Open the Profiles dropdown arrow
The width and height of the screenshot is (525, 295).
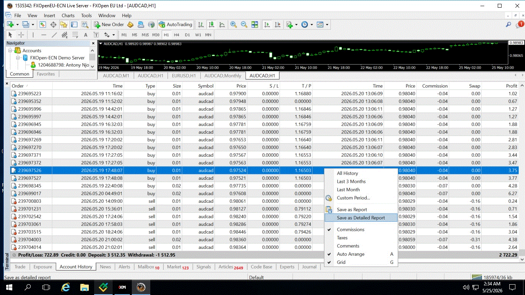pyautogui.click(x=33, y=25)
